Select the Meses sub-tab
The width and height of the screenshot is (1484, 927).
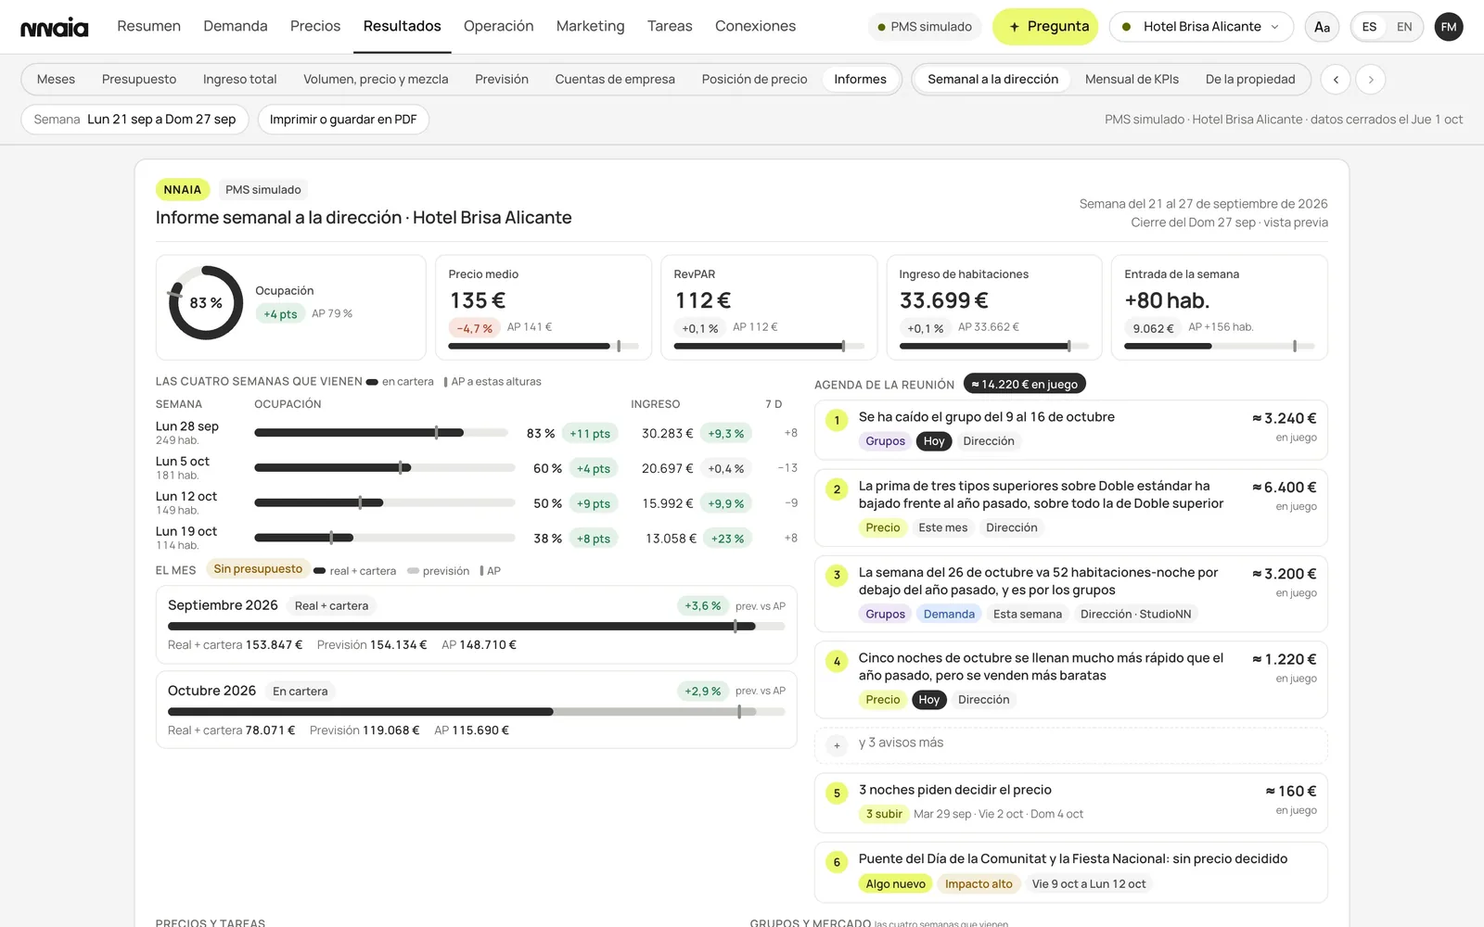(56, 80)
